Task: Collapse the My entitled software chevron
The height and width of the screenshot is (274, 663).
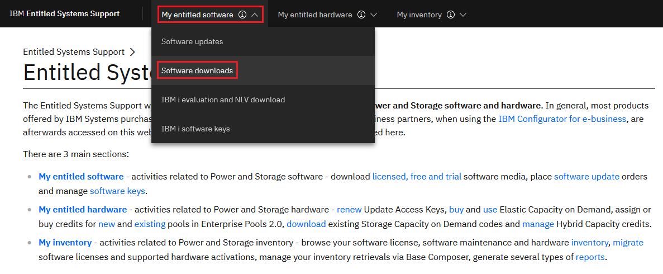Action: pos(255,15)
